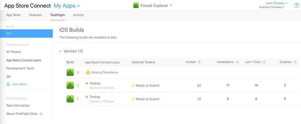Open Test Information in the sidebar

pos(18,106)
